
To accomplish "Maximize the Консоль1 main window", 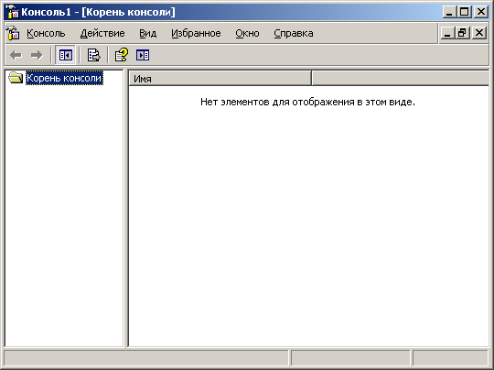I will 465,12.
